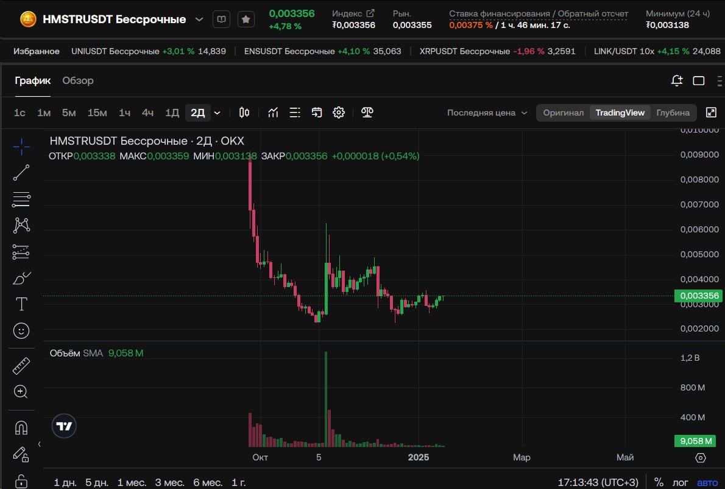This screenshot has width=725, height=489.
Task: Select the XABCD pattern tool
Action: coord(21,225)
